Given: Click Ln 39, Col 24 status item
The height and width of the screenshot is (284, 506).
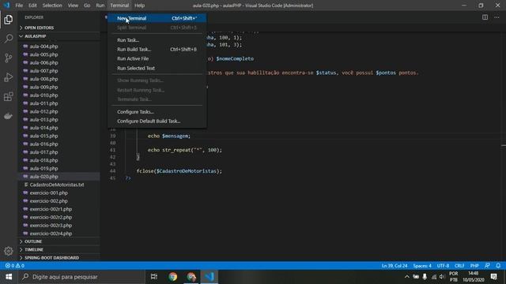Looking at the screenshot, I should click(x=395, y=266).
